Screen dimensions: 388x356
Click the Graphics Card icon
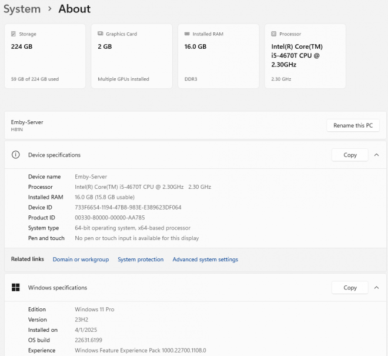tap(100, 34)
